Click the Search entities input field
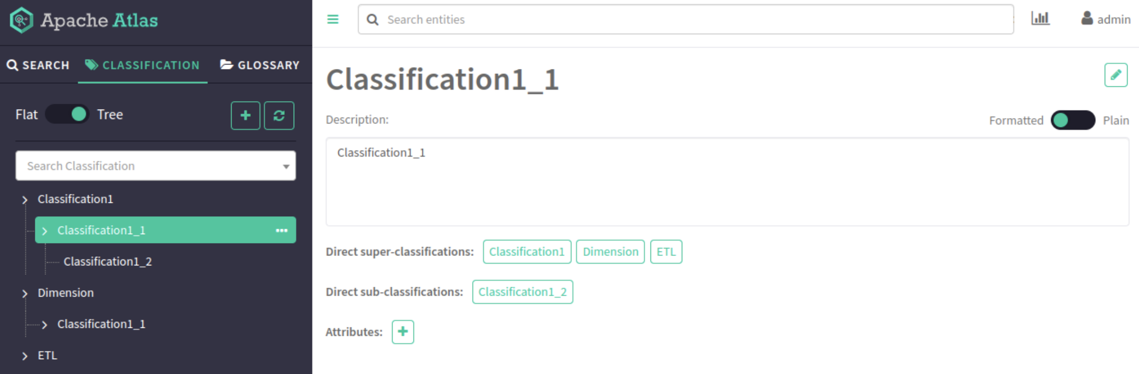This screenshot has height=374, width=1139. (x=686, y=19)
